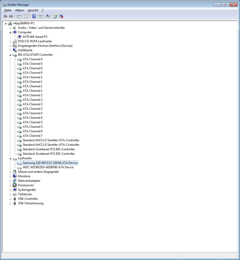Open the Aktion menu
Image resolution: width=240 pixels, height=260 pixels.
19,10
